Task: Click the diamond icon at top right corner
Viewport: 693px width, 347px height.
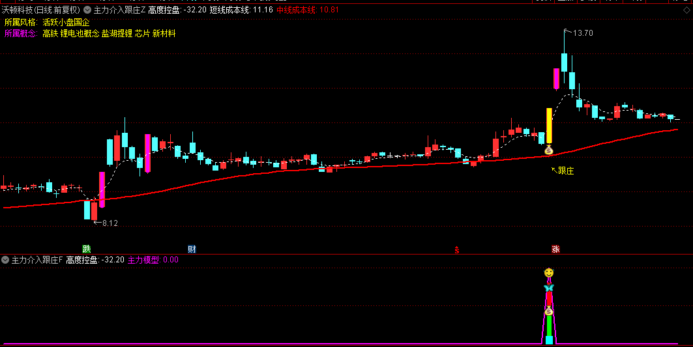Action: point(686,10)
